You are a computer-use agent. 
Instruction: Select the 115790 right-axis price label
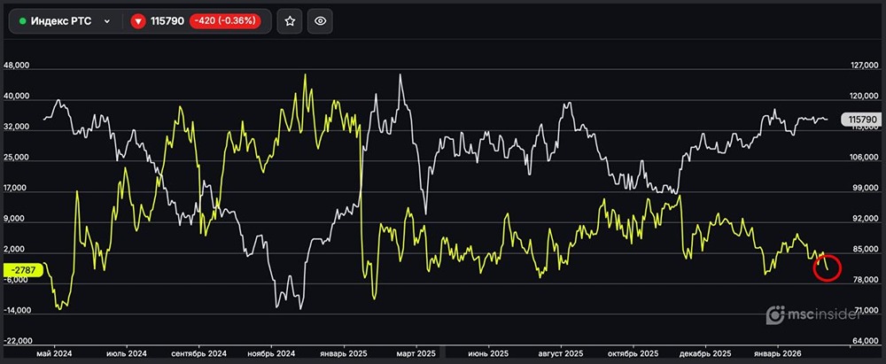862,120
